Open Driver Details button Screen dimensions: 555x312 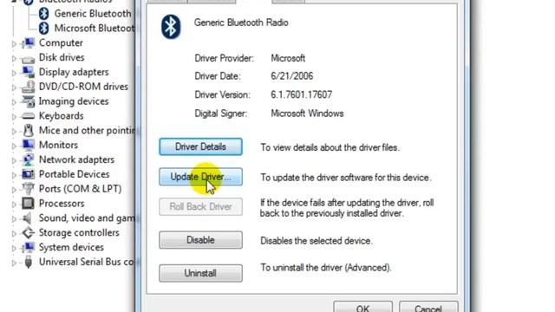pyautogui.click(x=200, y=146)
